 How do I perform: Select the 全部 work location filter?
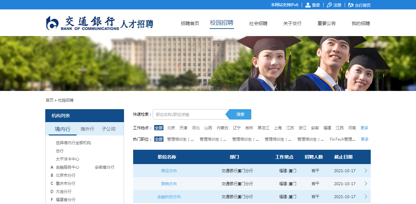[159, 128]
